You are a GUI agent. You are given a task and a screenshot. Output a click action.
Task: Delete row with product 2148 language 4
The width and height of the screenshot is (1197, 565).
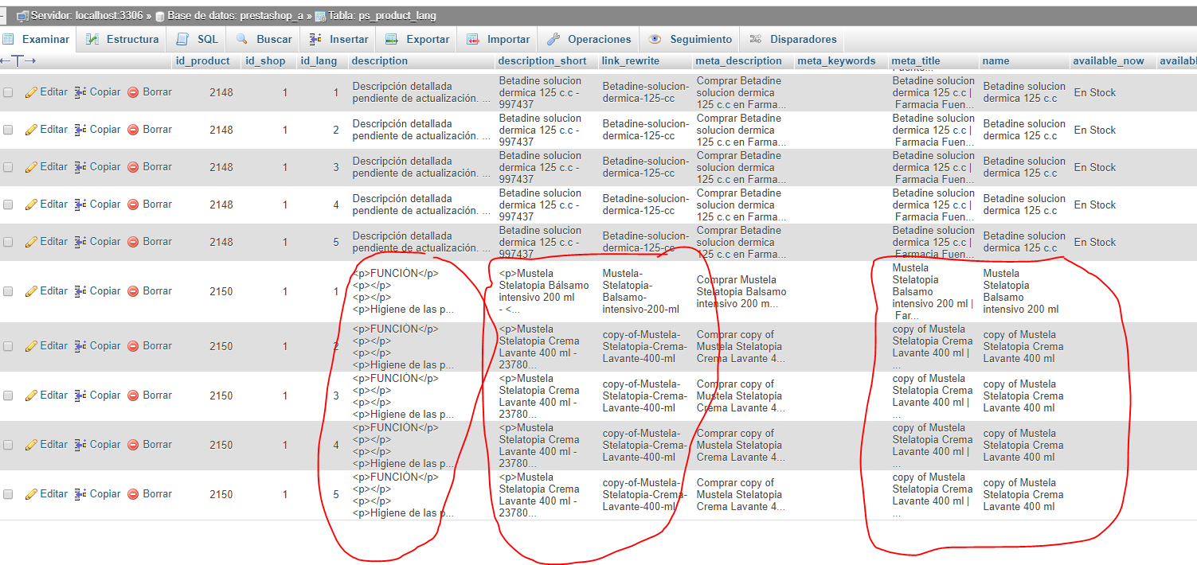(150, 205)
